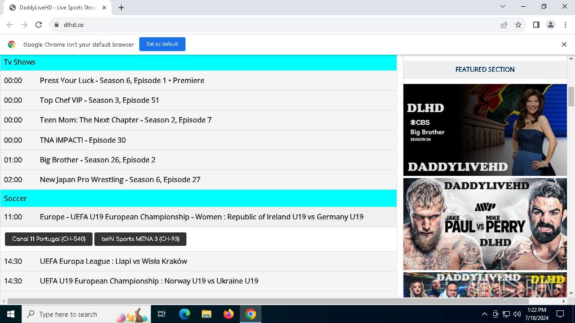
Task: Open a new tab with plus button
Action: coord(121,8)
